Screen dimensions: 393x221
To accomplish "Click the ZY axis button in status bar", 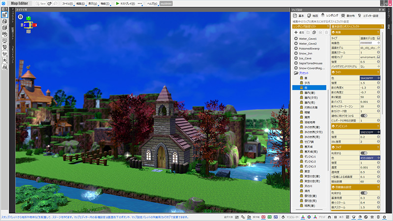I will point(276,217).
